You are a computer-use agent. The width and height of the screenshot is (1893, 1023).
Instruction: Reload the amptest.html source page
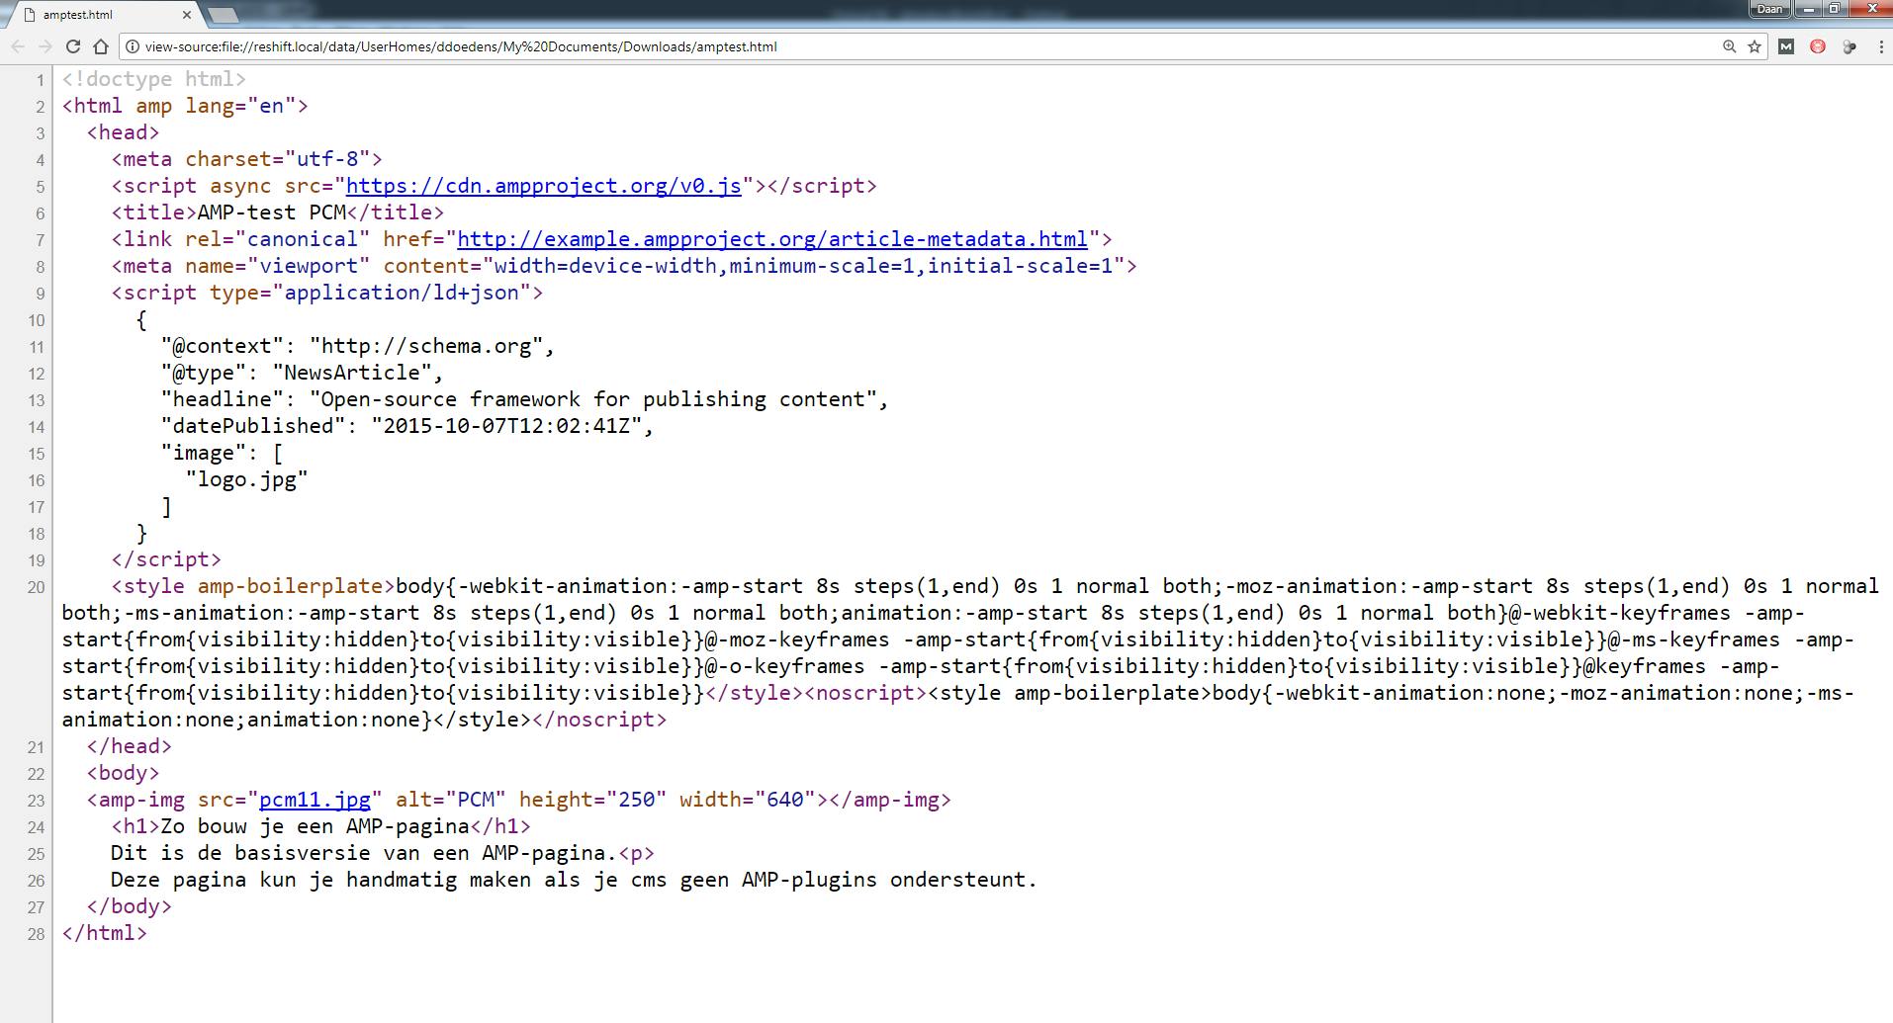click(x=73, y=46)
